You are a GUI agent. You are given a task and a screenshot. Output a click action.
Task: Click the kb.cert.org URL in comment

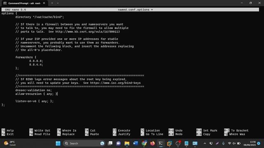[x=87, y=32]
